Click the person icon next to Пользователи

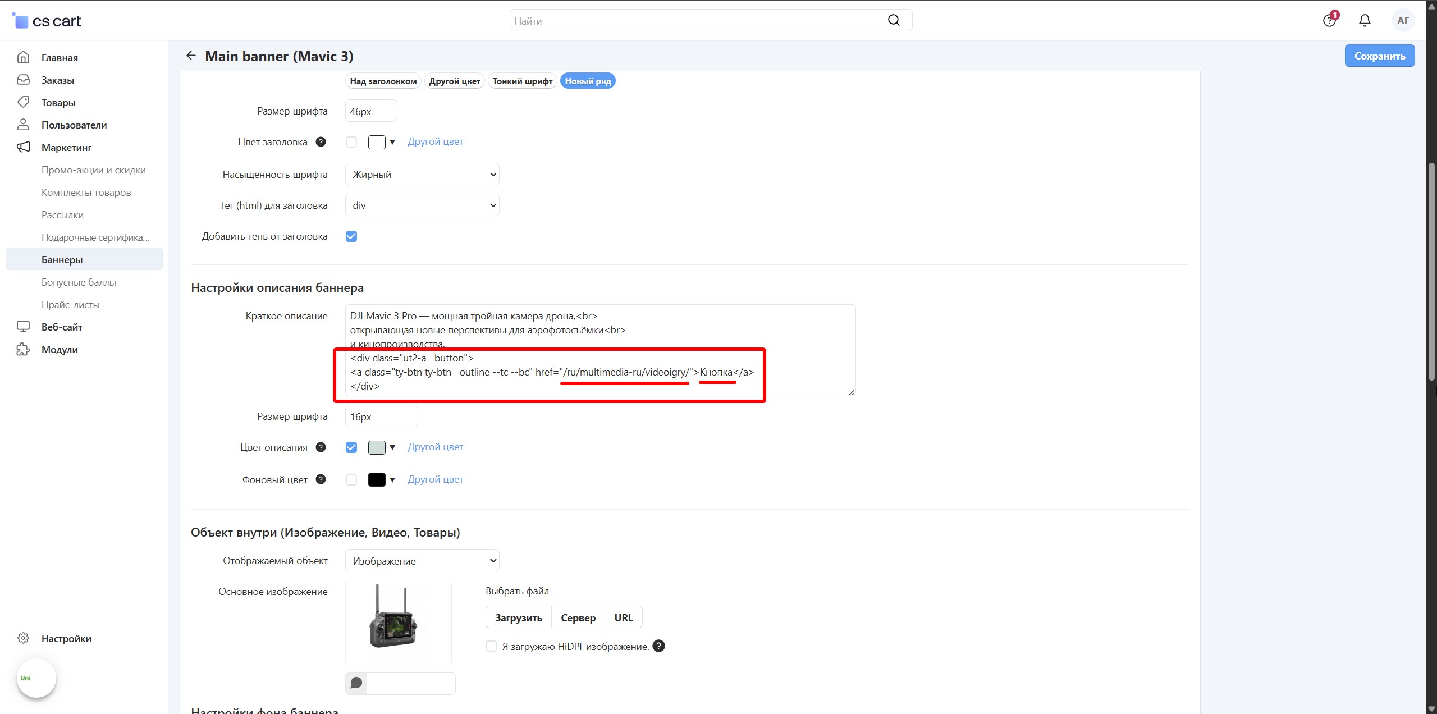point(23,125)
